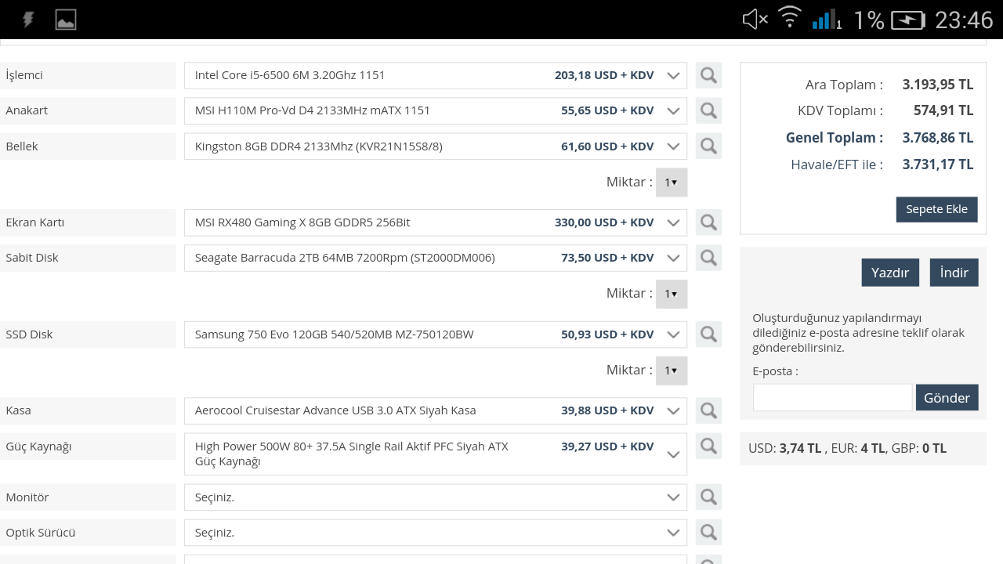Viewport: 1003px width, 564px height.
Task: Open motherboard search next to Anakart row
Action: (x=708, y=110)
